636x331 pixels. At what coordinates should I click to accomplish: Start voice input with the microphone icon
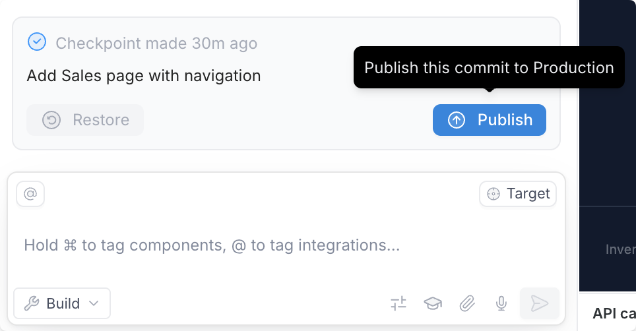click(501, 303)
